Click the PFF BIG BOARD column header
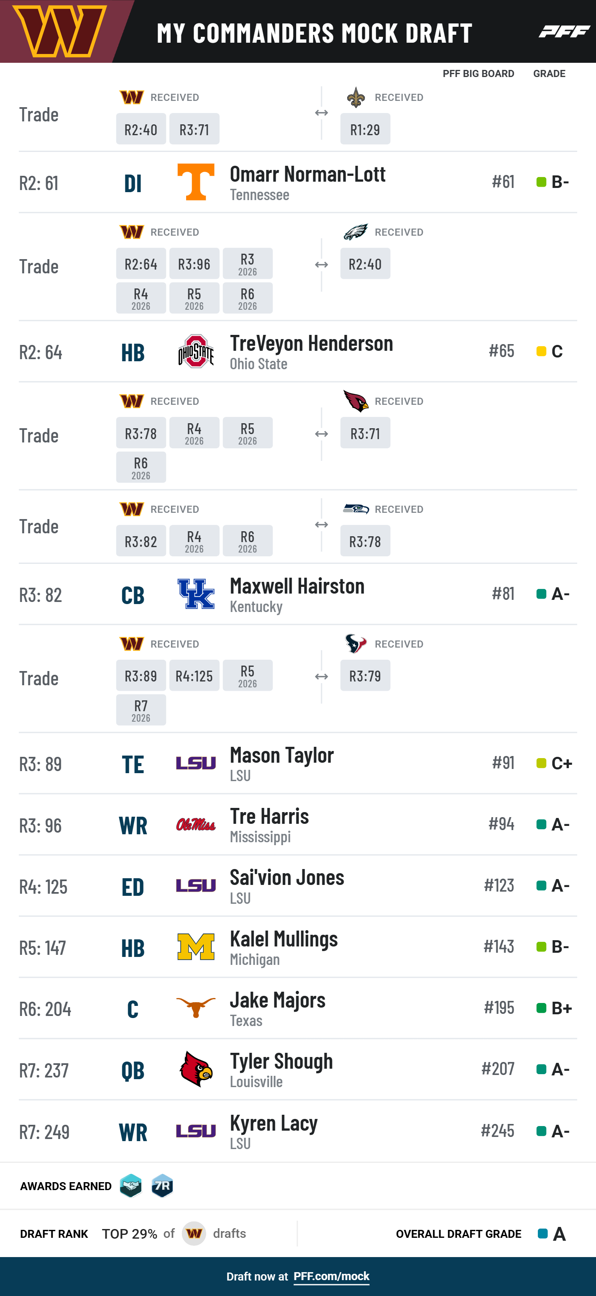596x1296 pixels. pyautogui.click(x=478, y=74)
